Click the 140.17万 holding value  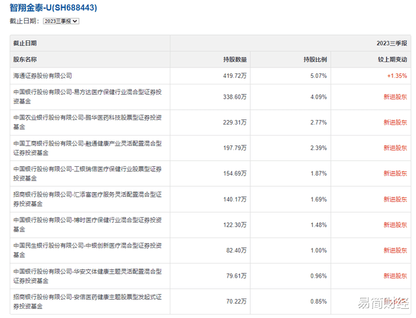(x=235, y=199)
